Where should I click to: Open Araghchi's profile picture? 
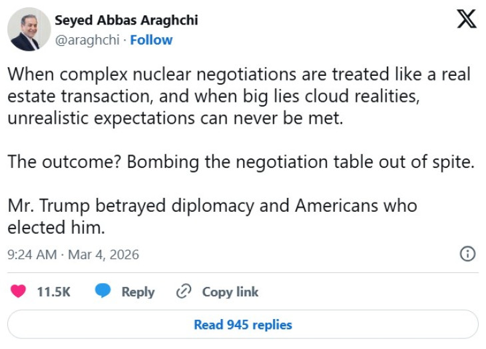click(x=29, y=29)
